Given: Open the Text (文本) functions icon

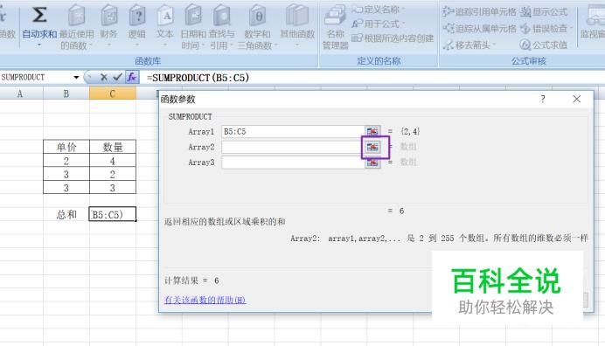Looking at the screenshot, I should pyautogui.click(x=165, y=16).
